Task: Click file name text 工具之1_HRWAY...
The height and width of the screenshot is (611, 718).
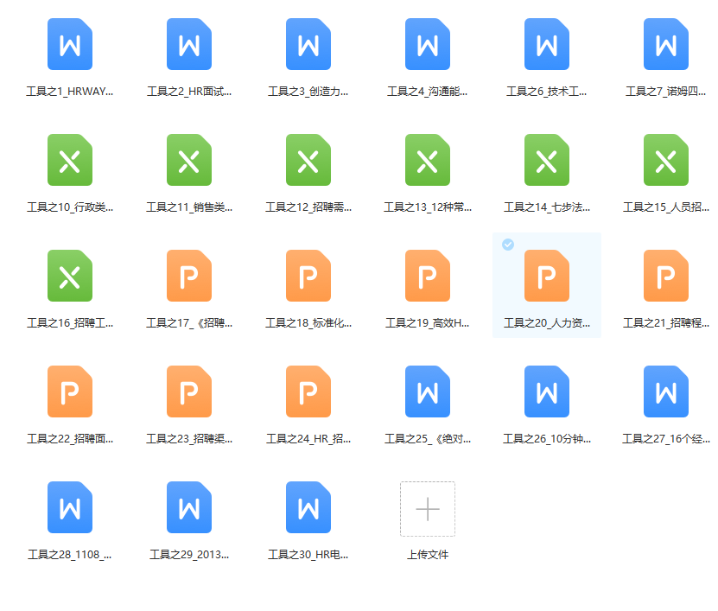Action: 70,92
